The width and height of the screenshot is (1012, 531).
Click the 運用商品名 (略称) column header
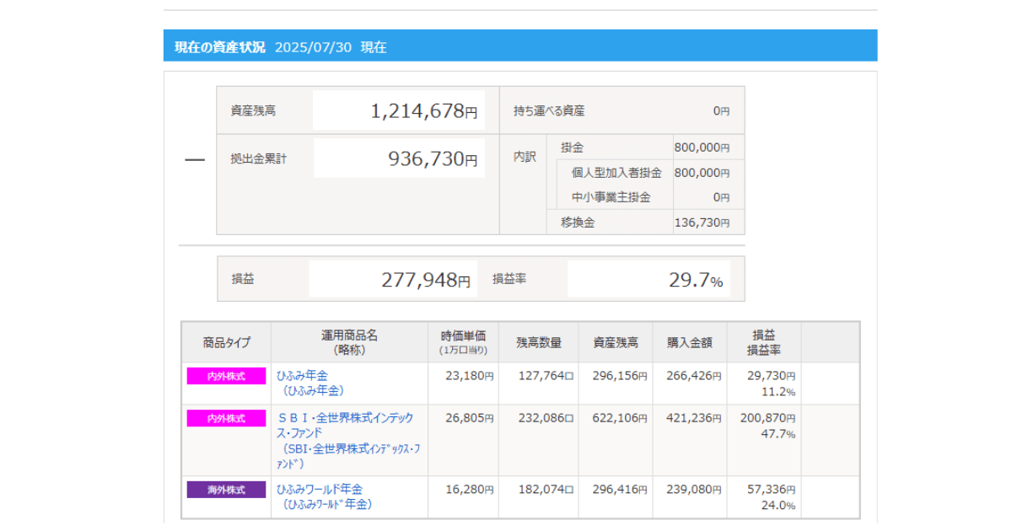(x=349, y=342)
